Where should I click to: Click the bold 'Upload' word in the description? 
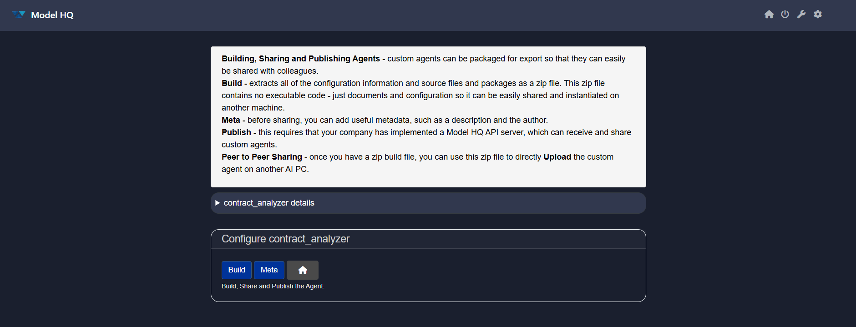coord(557,157)
